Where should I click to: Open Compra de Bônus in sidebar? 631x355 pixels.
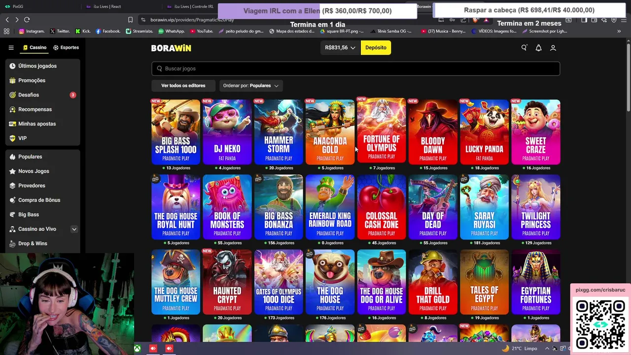tap(42, 200)
